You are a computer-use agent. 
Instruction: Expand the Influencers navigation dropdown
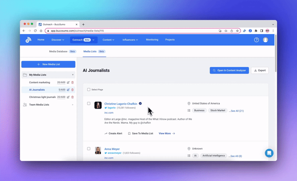pos(130,40)
